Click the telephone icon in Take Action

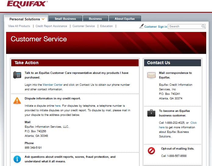click(x=17, y=75)
